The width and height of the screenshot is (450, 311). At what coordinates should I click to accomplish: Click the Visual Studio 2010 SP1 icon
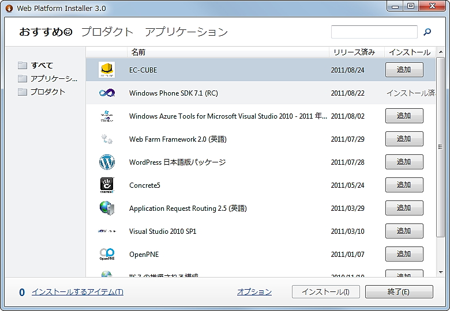coord(107,231)
